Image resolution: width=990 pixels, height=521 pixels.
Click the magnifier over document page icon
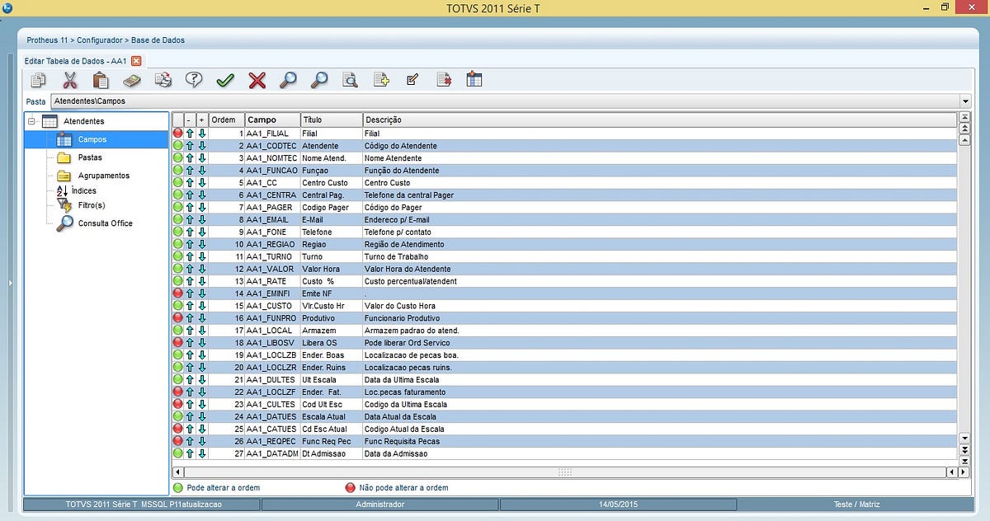coord(350,80)
